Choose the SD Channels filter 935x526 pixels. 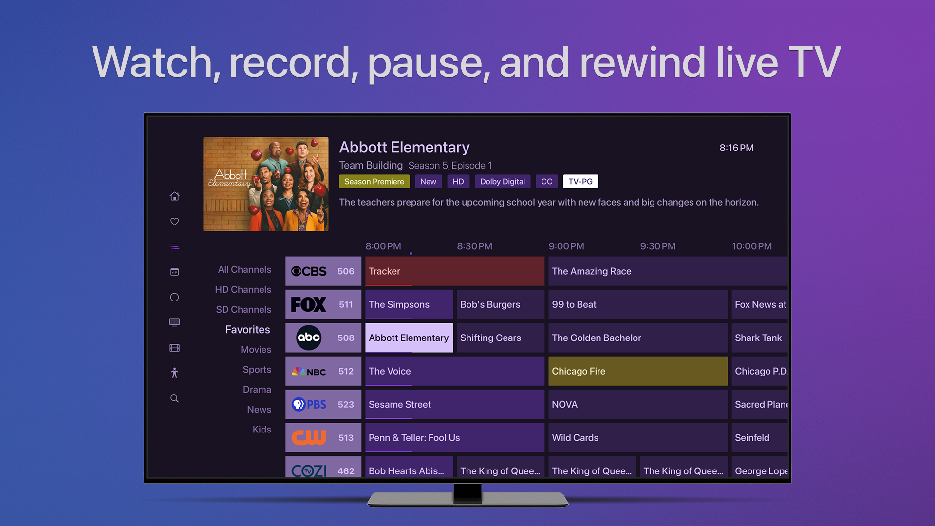pyautogui.click(x=243, y=309)
